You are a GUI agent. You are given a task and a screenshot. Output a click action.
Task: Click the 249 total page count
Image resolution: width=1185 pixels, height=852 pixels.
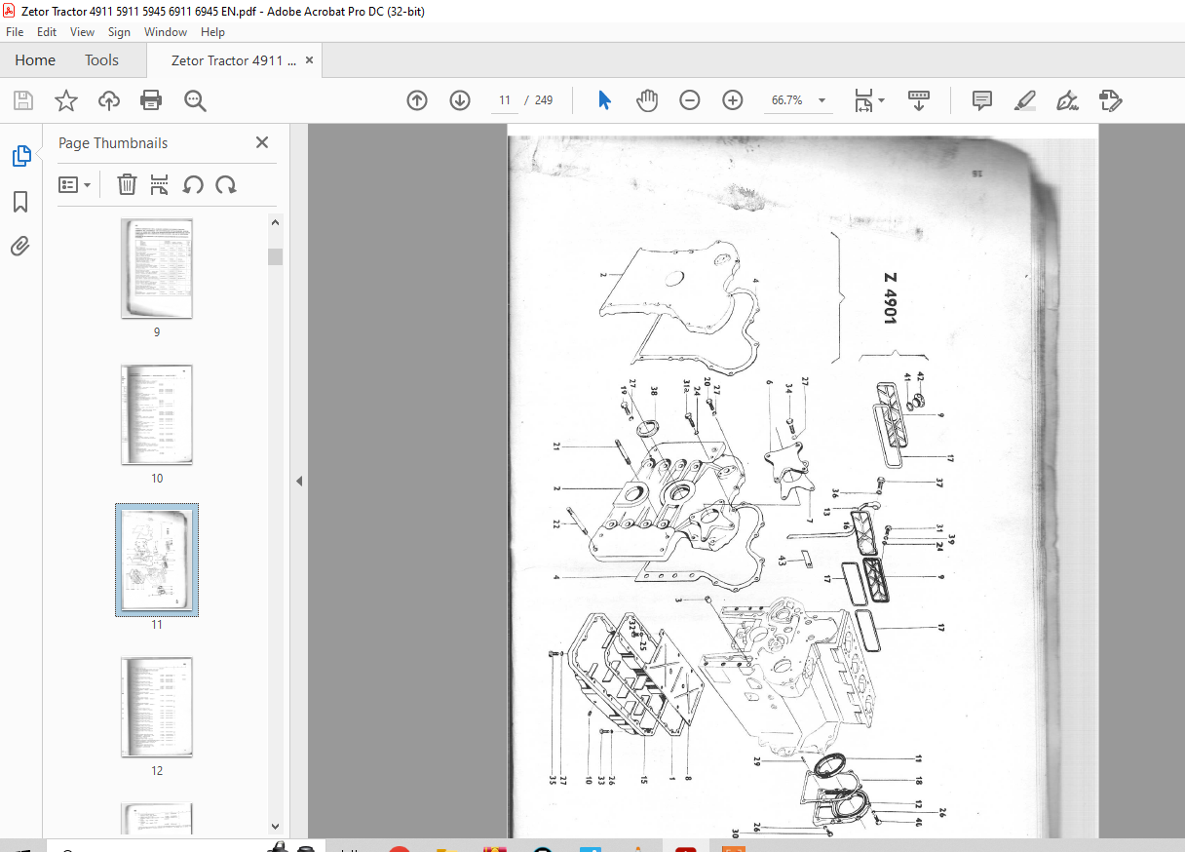pos(544,100)
